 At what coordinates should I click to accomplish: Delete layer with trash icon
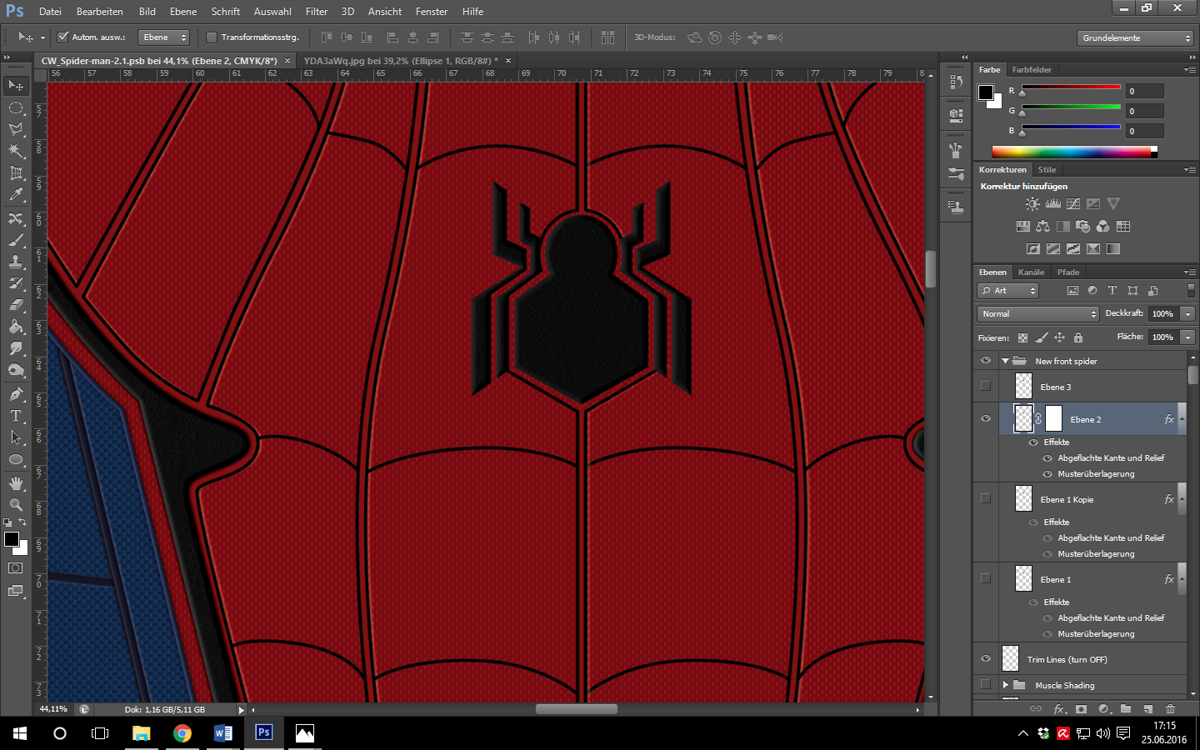point(1170,709)
